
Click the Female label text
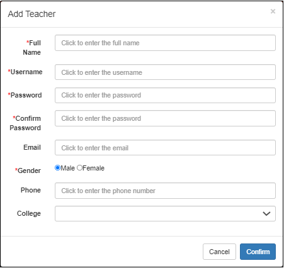click(93, 168)
